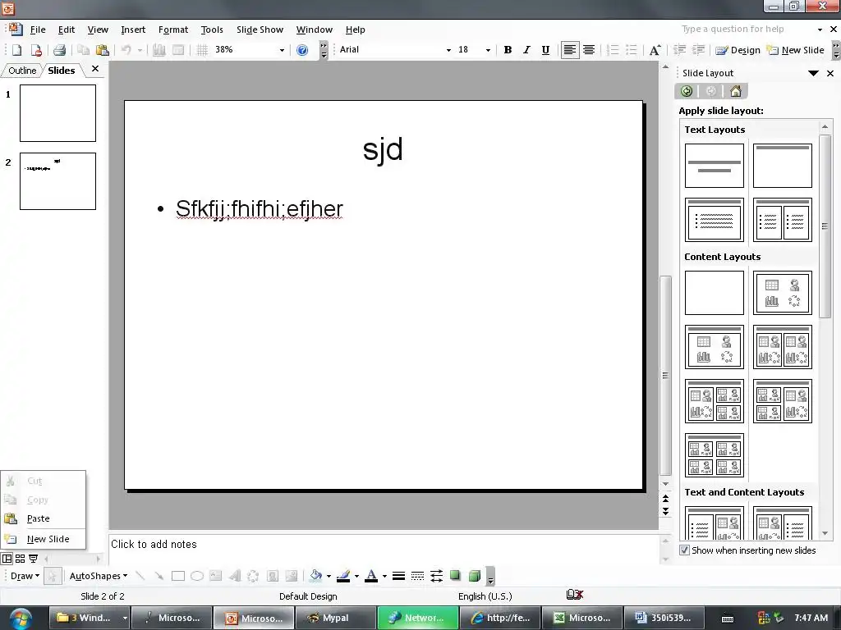Start Slide Show from view icons
This screenshot has height=630, width=841.
33,559
